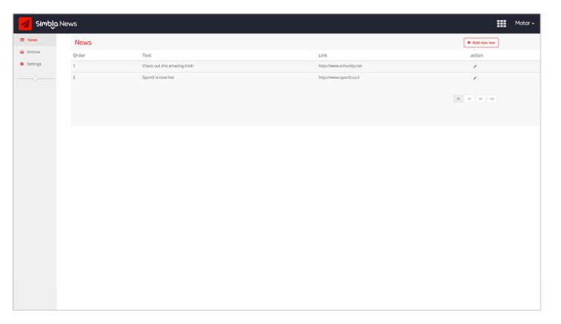Edit the 'Check out this amazing trick!' row pencil

pos(475,66)
